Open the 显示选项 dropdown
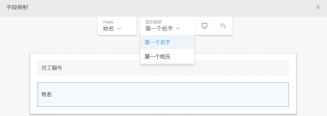The height and width of the screenshot is (116, 327). [x=167, y=26]
